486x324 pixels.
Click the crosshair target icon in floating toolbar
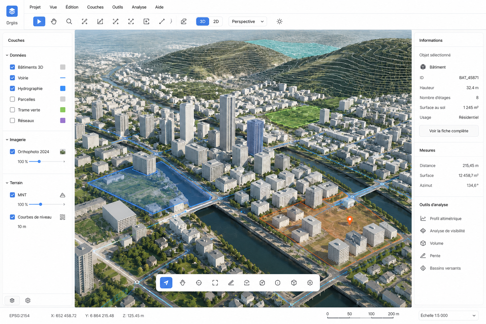point(199,283)
